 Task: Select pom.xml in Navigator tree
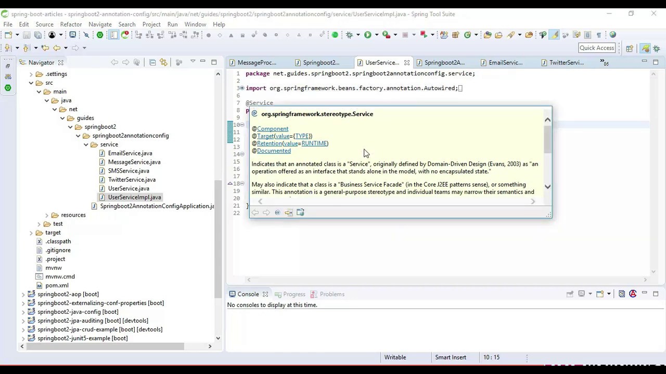[57, 285]
